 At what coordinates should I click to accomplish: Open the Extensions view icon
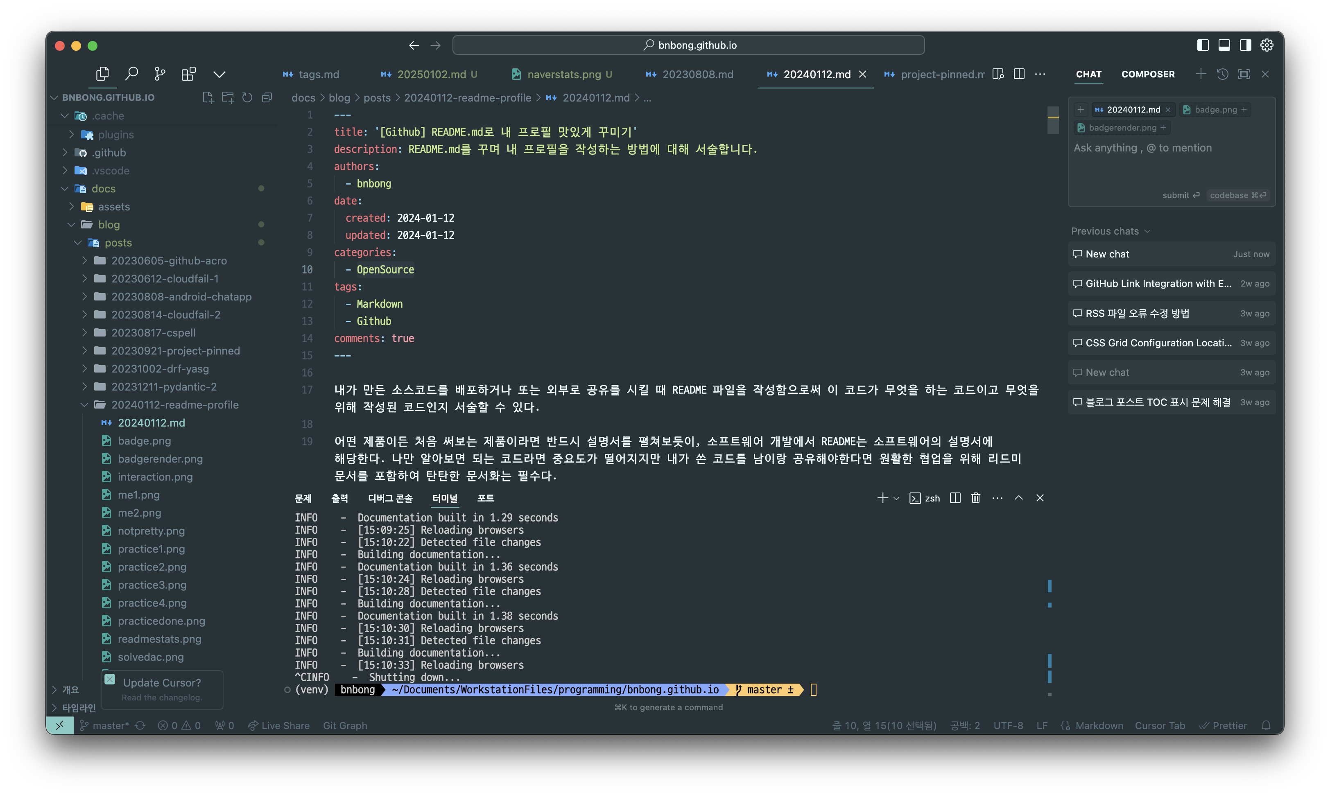pos(189,74)
